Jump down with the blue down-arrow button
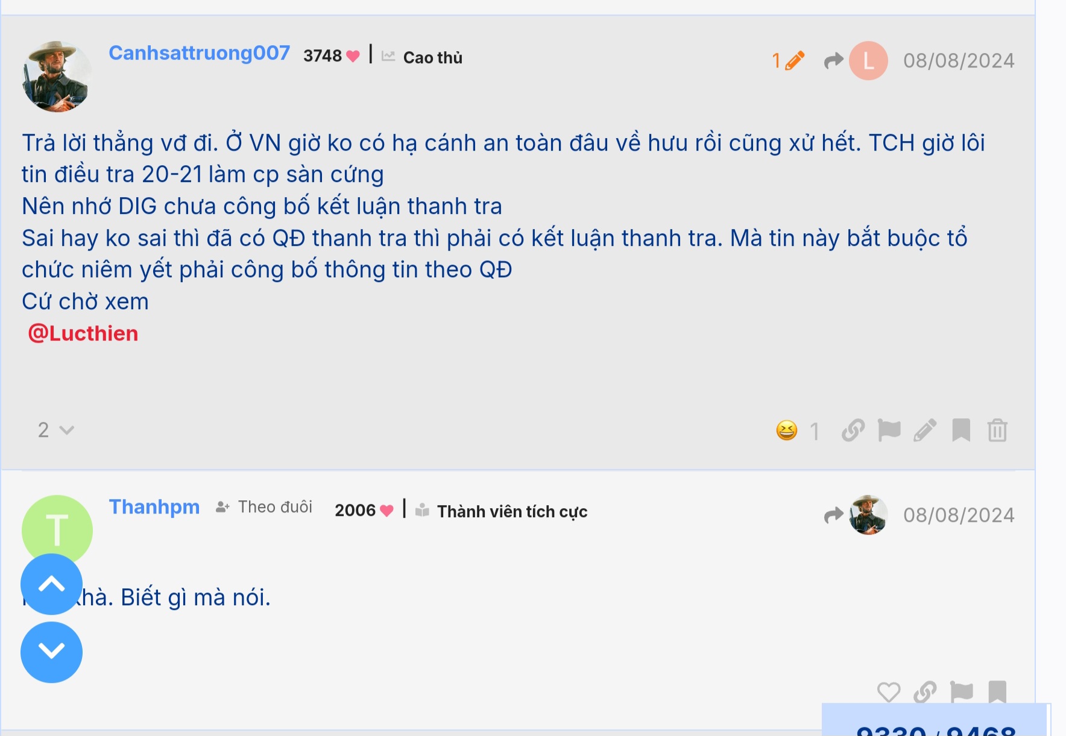 pyautogui.click(x=51, y=652)
